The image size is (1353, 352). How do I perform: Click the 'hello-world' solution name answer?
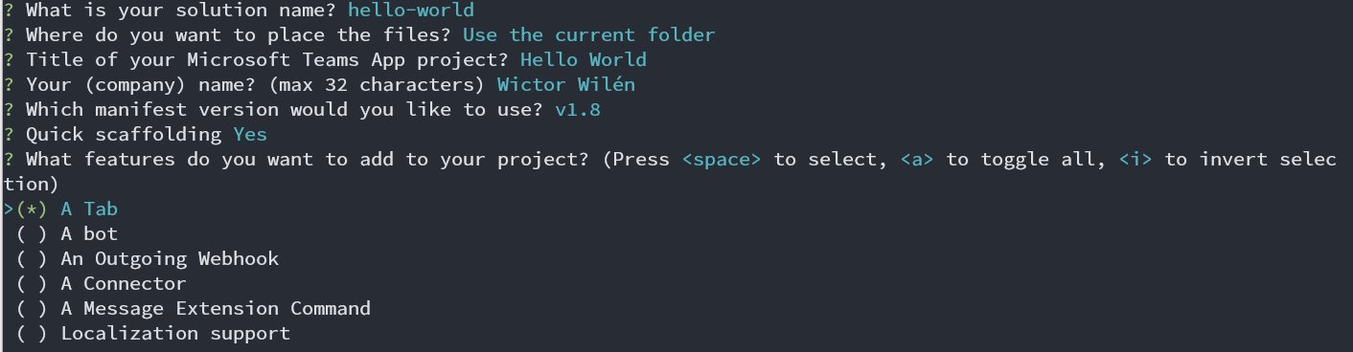pos(411,10)
